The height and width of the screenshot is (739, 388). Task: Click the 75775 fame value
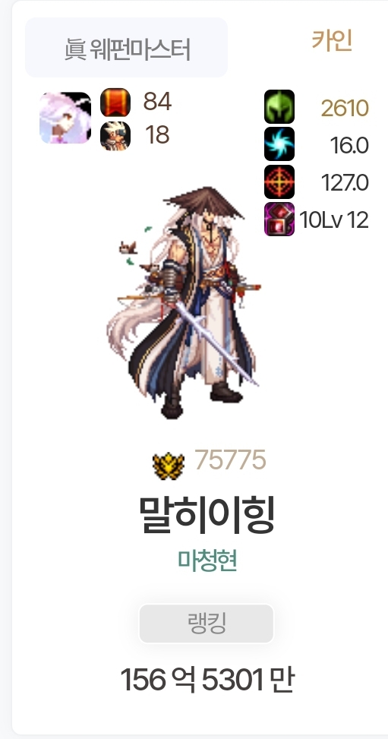click(x=230, y=460)
